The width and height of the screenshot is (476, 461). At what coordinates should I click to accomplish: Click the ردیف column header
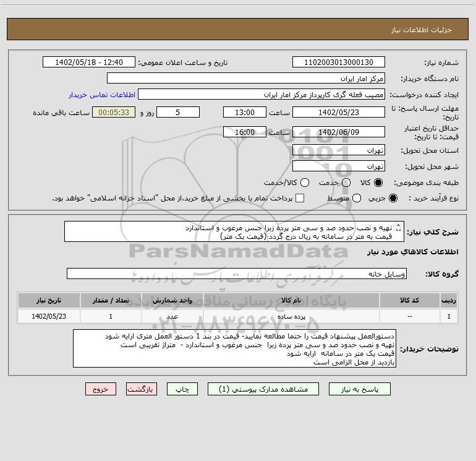tap(449, 300)
